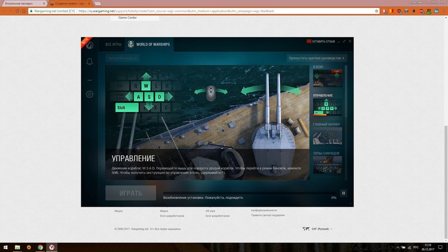
Task: Open a new browser tab
Action: click(97, 4)
